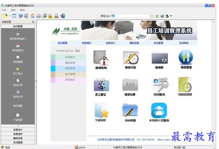Click the monitor icon right of the green go button
Screen dimensions: 219x149
pyautogui.click(x=162, y=16)
